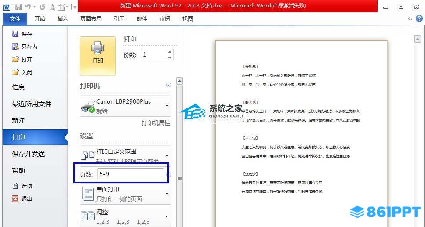Click the preview pane scroll-up arrow
Viewport: 425px width, 227px height.
[x=418, y=39]
